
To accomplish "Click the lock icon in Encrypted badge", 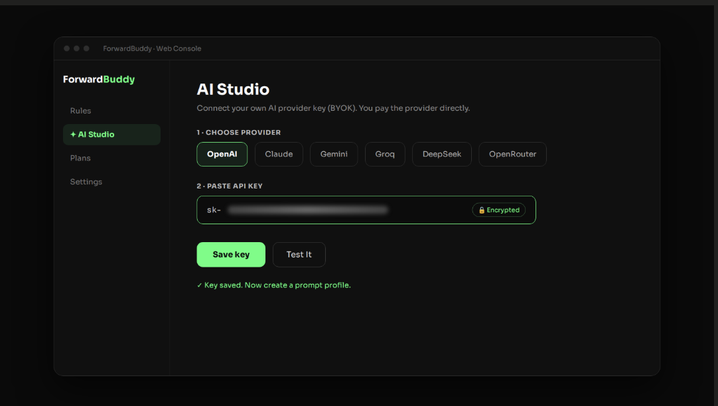I will [482, 210].
